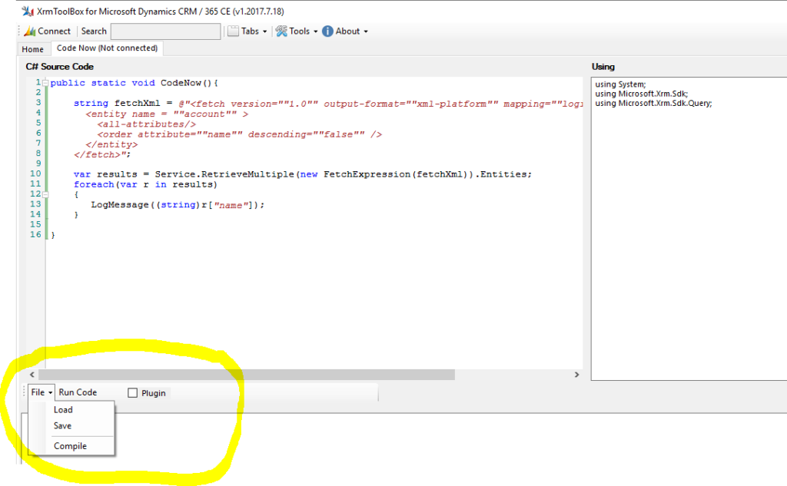Open the Tabs dropdown arrow

coord(265,31)
